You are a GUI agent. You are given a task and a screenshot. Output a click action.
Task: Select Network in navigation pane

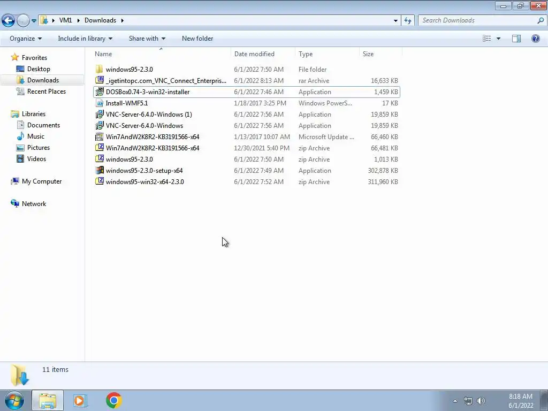pyautogui.click(x=34, y=203)
